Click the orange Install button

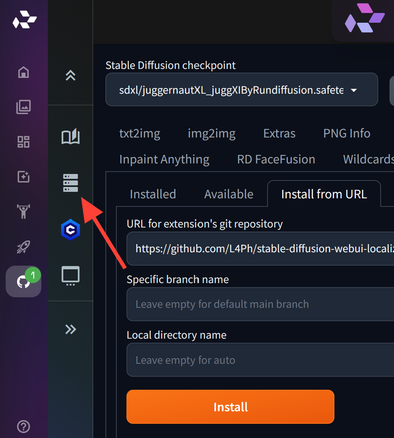pyautogui.click(x=230, y=406)
